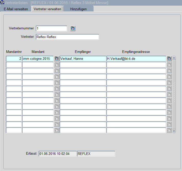Image resolution: width=182 pixels, height=171 pixels.
Task: Click Mandant lookup icon in third row
Action: pyautogui.click(x=56, y=71)
